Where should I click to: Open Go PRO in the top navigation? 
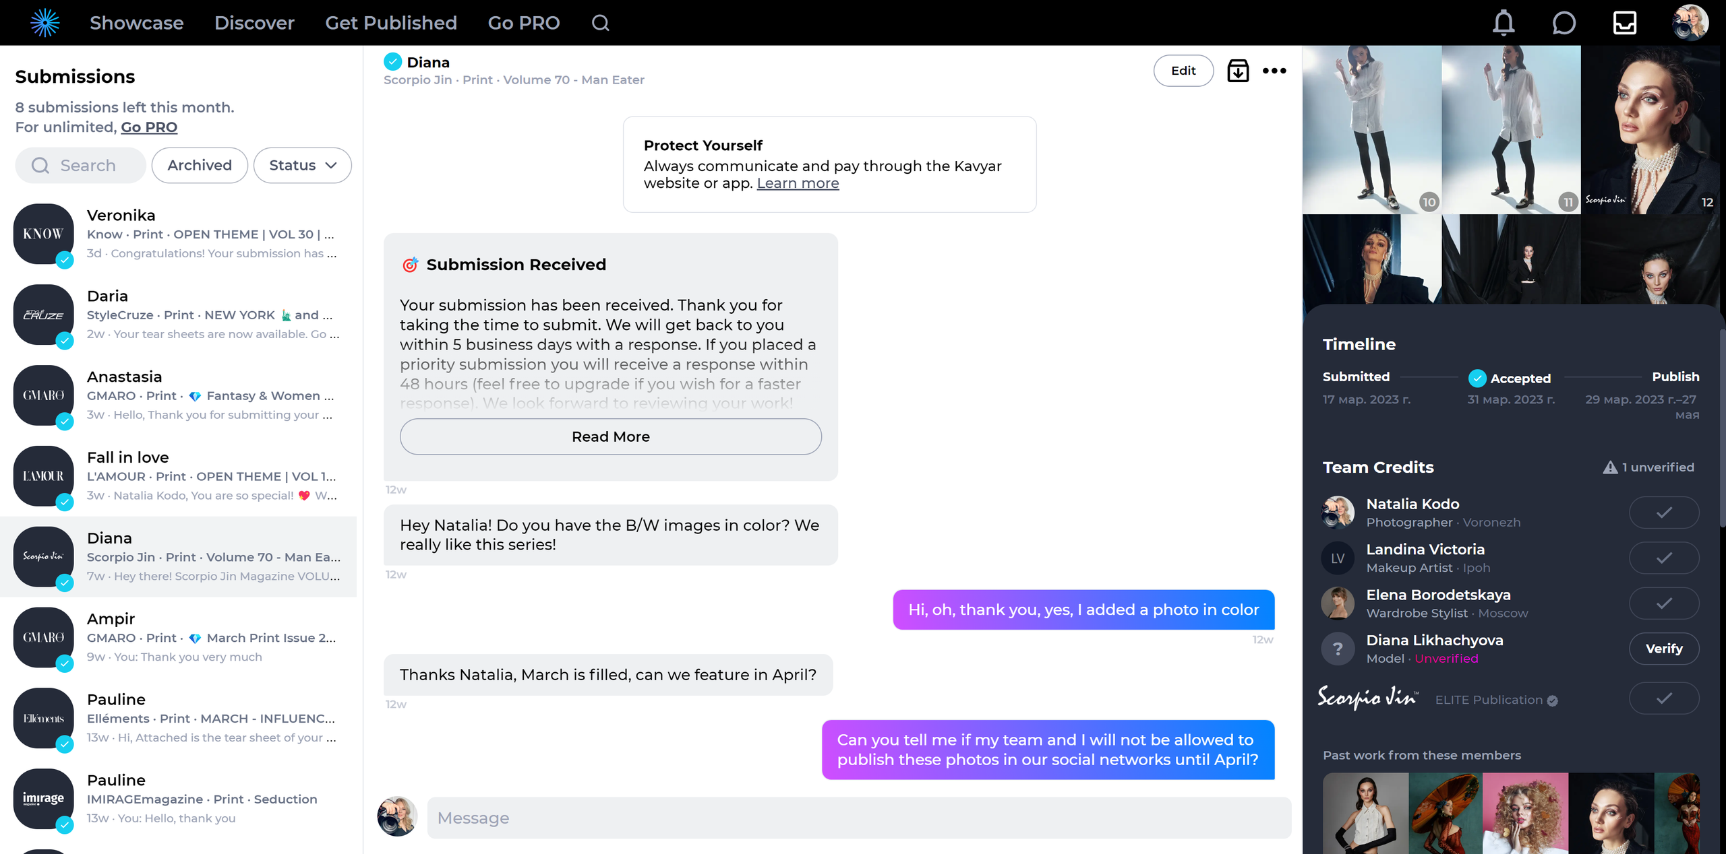tap(524, 23)
